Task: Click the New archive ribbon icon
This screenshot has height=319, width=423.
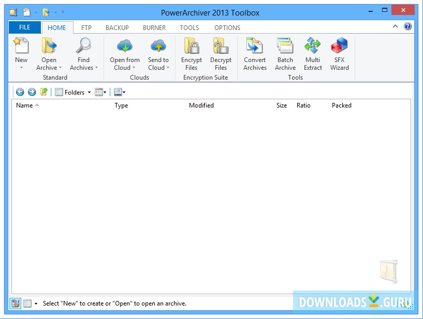Action: (x=21, y=45)
